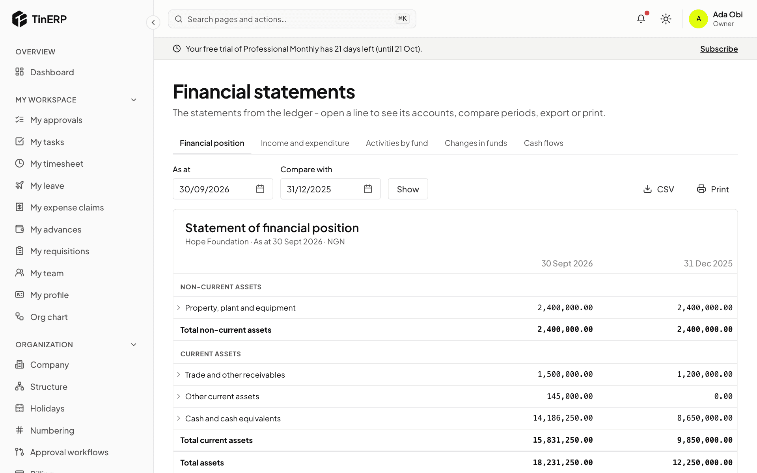The height and width of the screenshot is (473, 757).
Task: Expand Other current assets row
Action: pyautogui.click(x=179, y=396)
